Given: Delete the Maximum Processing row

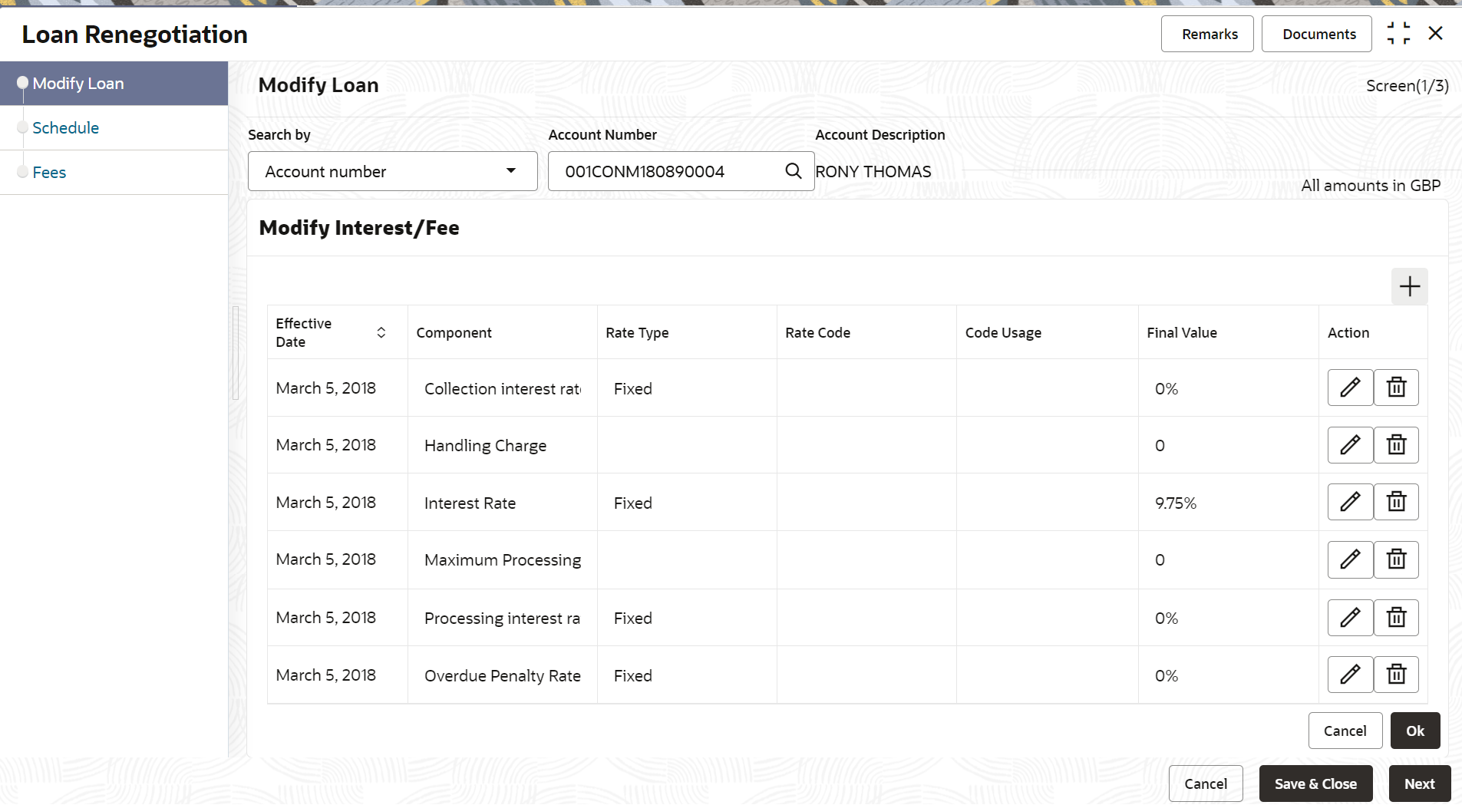Looking at the screenshot, I should point(1396,559).
